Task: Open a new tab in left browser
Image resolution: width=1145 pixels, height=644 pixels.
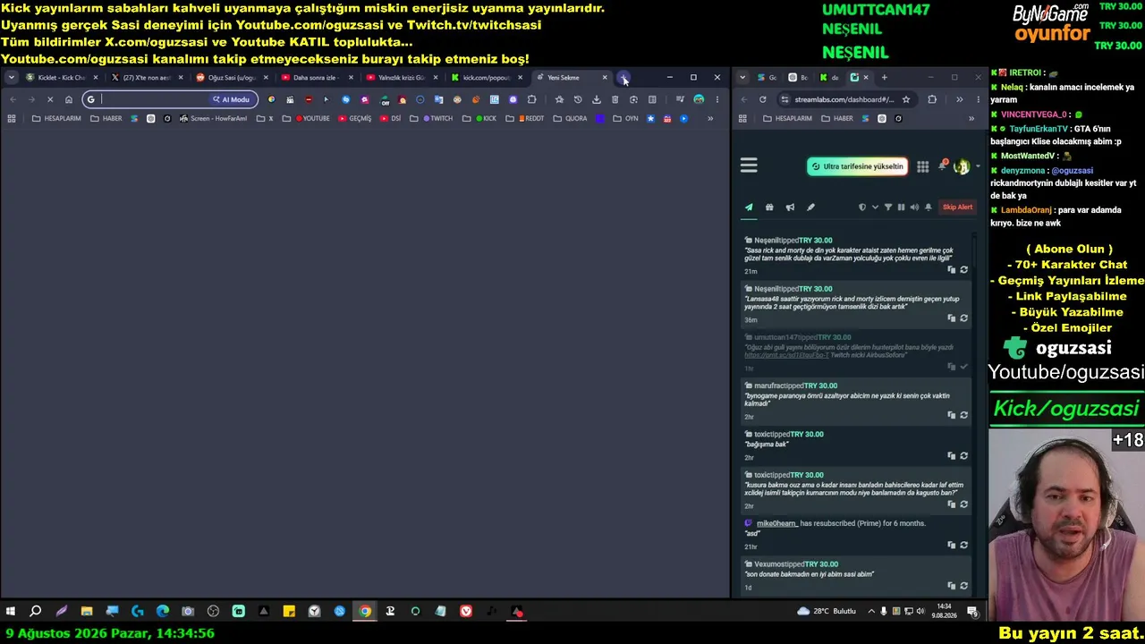Action: (x=623, y=78)
